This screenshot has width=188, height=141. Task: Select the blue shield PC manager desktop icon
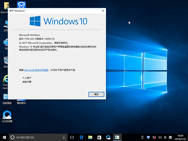(21, 5)
